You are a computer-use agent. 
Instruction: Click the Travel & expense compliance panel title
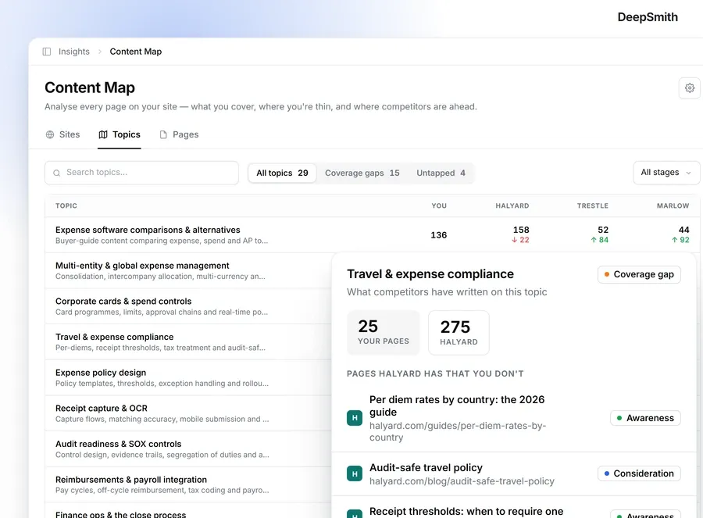pos(430,274)
